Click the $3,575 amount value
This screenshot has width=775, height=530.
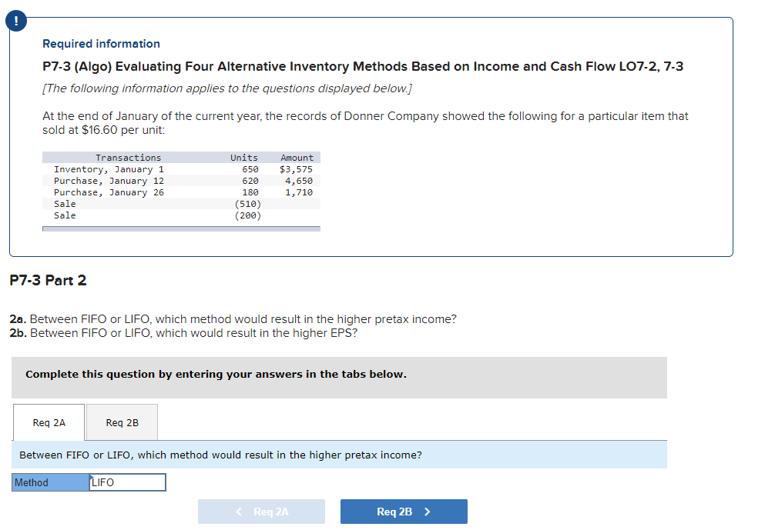point(297,169)
